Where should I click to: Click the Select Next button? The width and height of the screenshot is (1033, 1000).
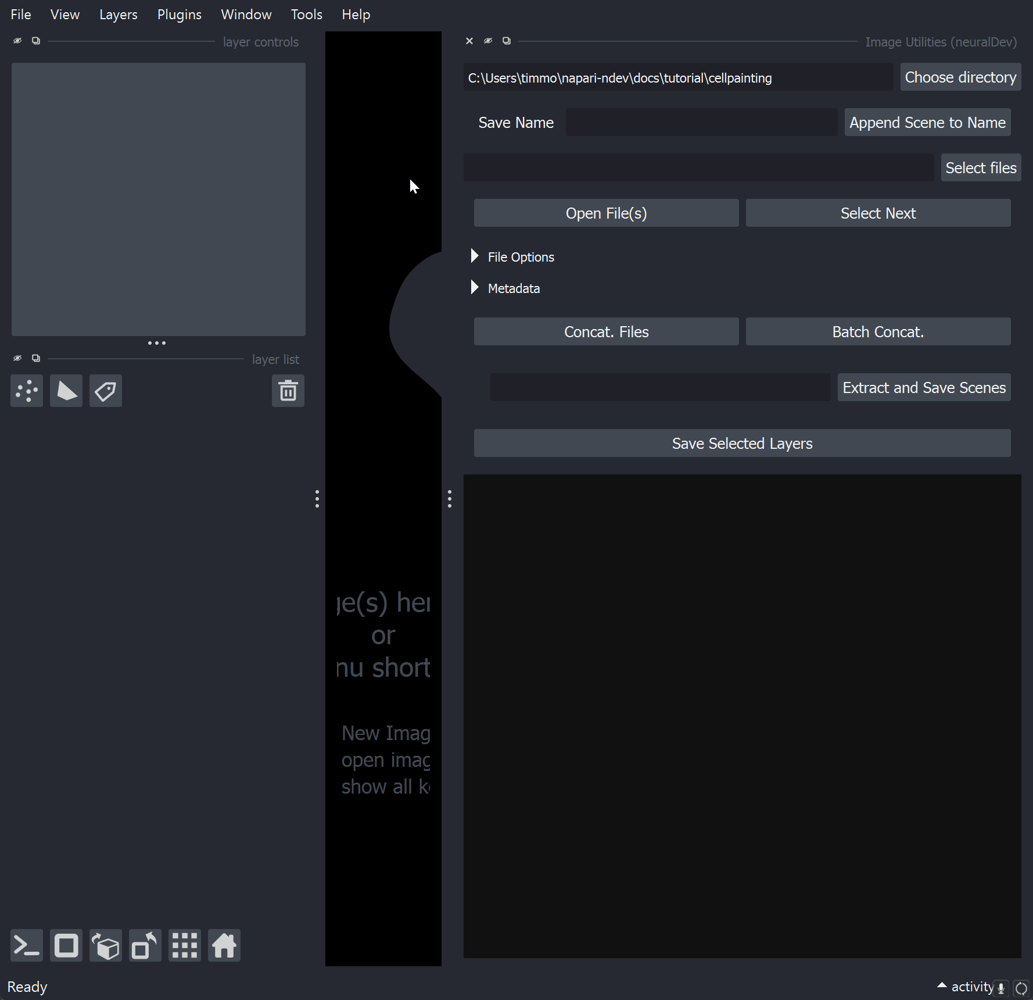click(x=878, y=213)
